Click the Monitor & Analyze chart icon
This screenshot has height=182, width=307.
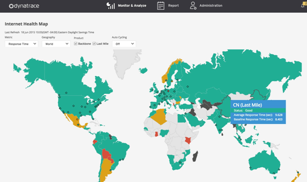pos(110,6)
